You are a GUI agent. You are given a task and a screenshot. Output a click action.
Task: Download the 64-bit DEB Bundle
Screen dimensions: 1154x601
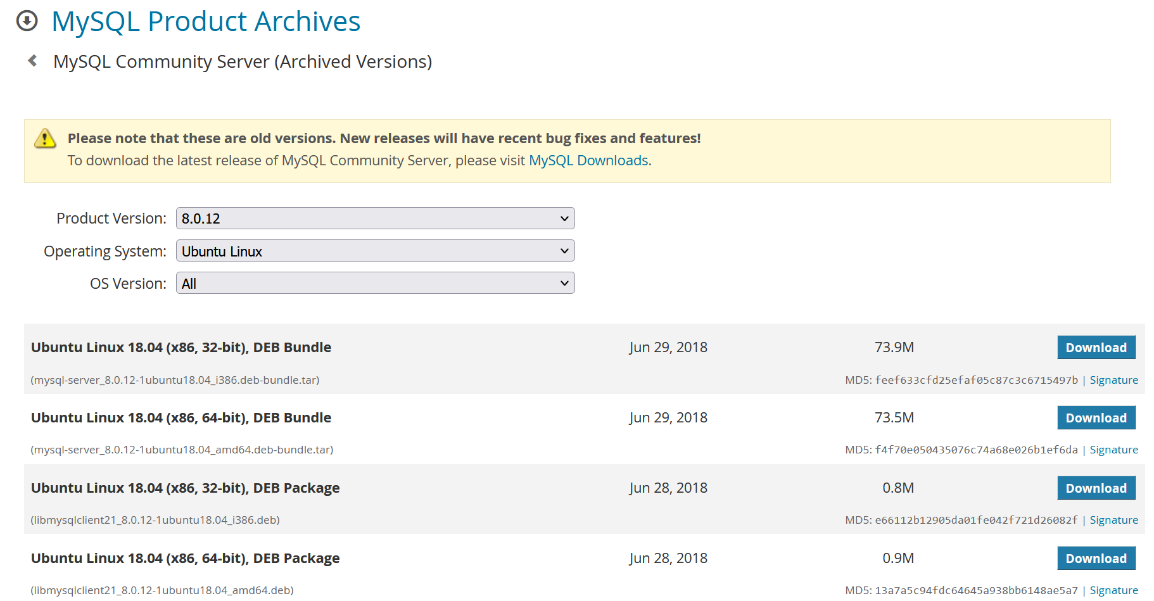1096,418
